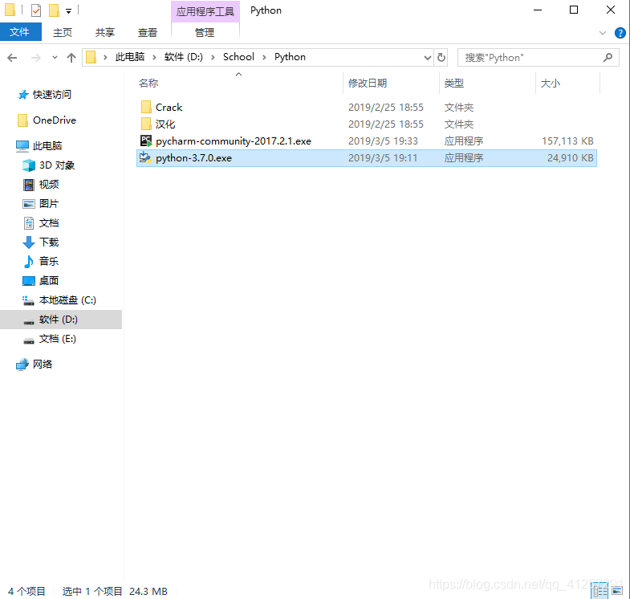This screenshot has width=630, height=599.
Task: Click 软件 (D:) in the address path
Action: point(184,57)
